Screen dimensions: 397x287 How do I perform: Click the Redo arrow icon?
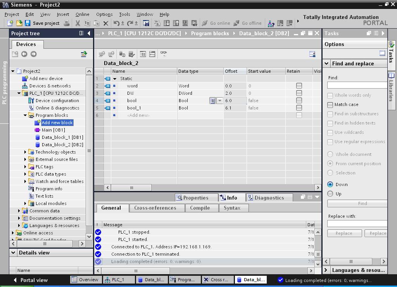(x=130, y=23)
